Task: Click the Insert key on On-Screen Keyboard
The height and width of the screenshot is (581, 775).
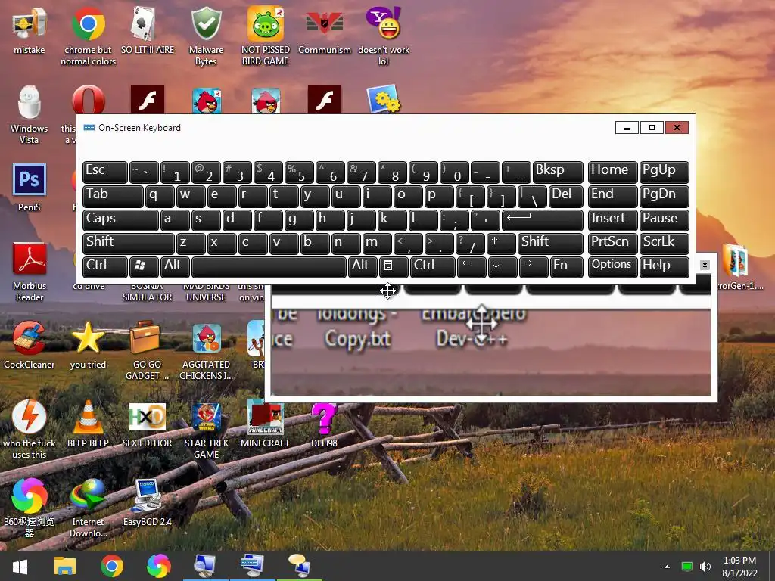Action: (612, 220)
